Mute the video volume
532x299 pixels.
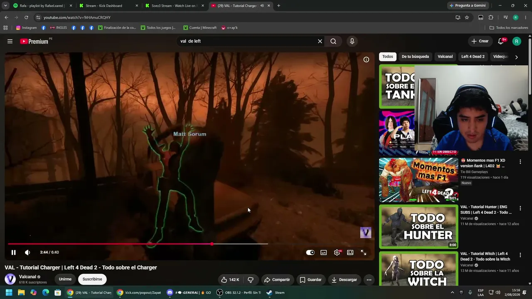point(27,252)
